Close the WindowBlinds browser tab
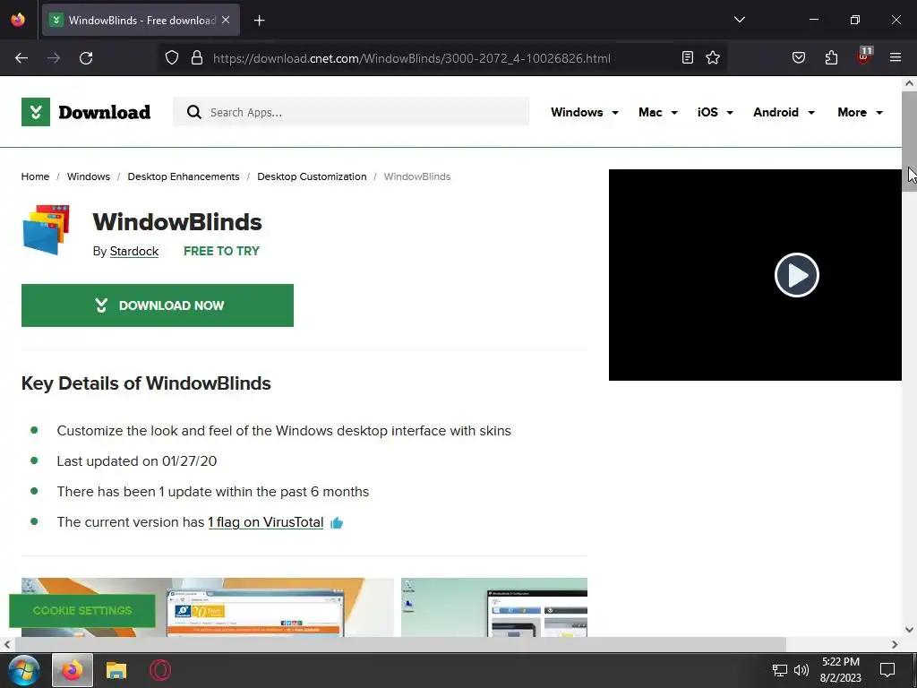 (x=226, y=20)
